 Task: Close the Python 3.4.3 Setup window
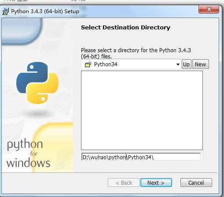(209, 9)
